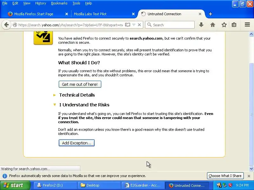Viewport: 254px width, 190px height.
Task: Click the What Should I Do? heading
Action: pyautogui.click(x=79, y=63)
